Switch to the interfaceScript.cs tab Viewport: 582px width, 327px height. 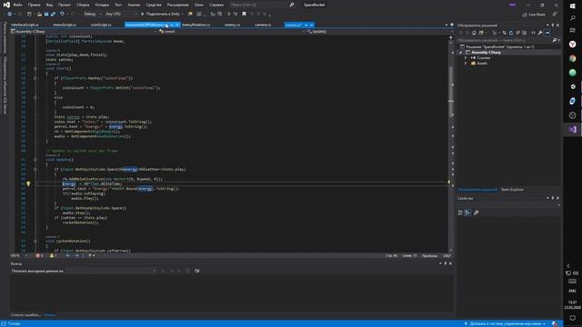(25, 25)
